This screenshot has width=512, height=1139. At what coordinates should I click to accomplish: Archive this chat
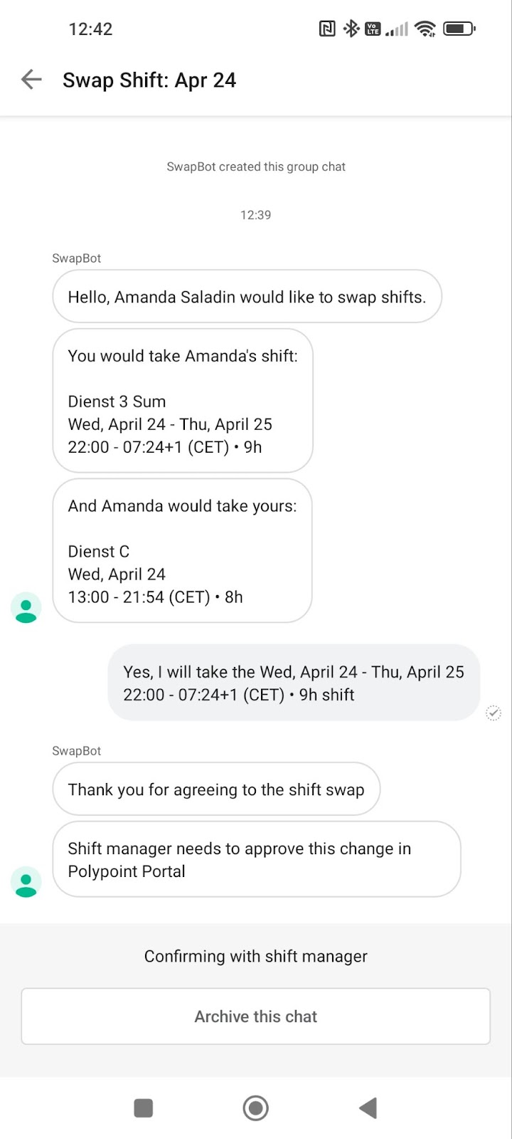coord(256,1017)
